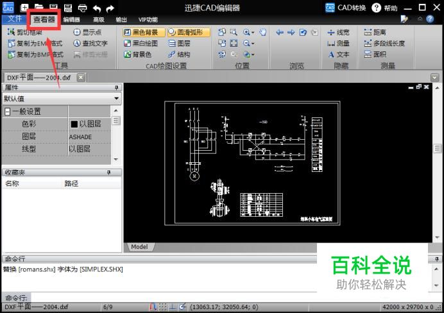The width and height of the screenshot is (444, 313).
Task: Collapse the ribbon with the up chevron
Action: click(x=420, y=19)
